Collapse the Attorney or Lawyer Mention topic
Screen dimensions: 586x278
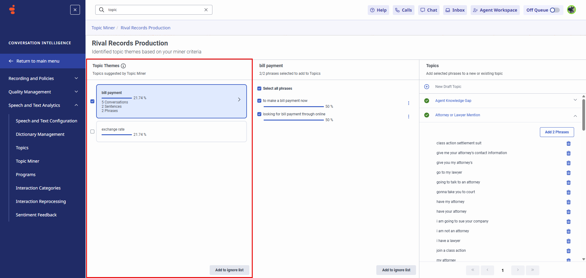(x=575, y=115)
